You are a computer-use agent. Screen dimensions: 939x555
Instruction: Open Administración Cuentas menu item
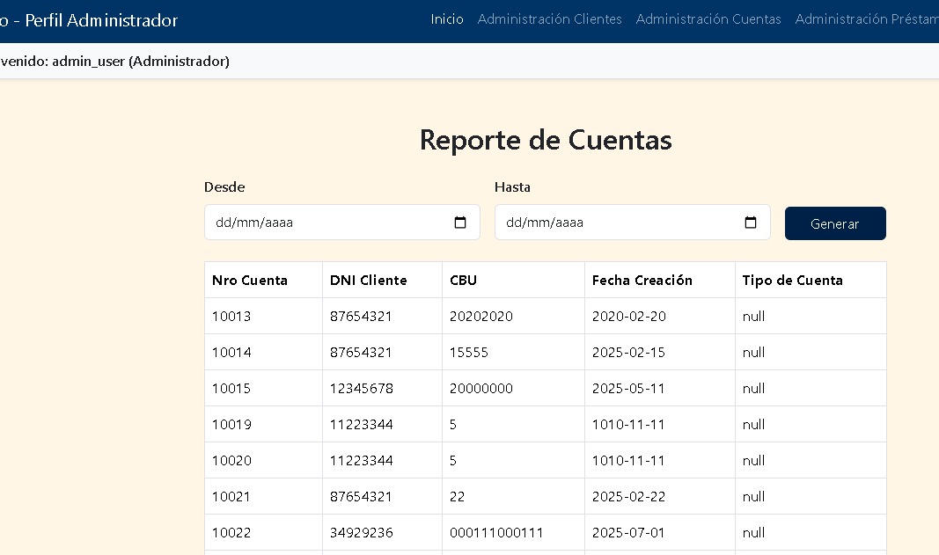(x=708, y=19)
